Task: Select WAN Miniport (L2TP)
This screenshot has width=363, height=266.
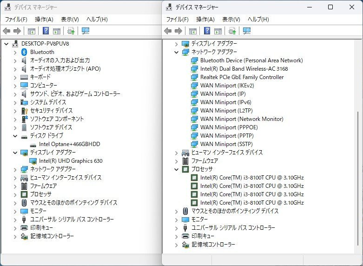Action: 226,111
